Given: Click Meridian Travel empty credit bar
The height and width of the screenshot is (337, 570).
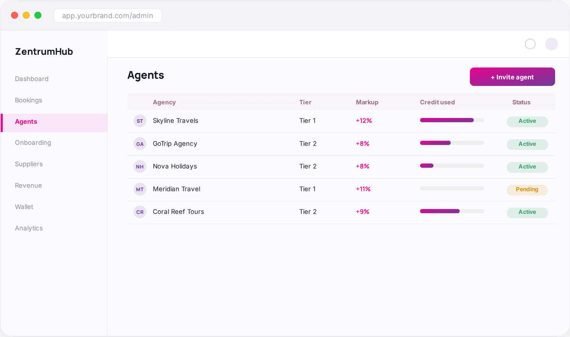Looking at the screenshot, I should pos(452,188).
